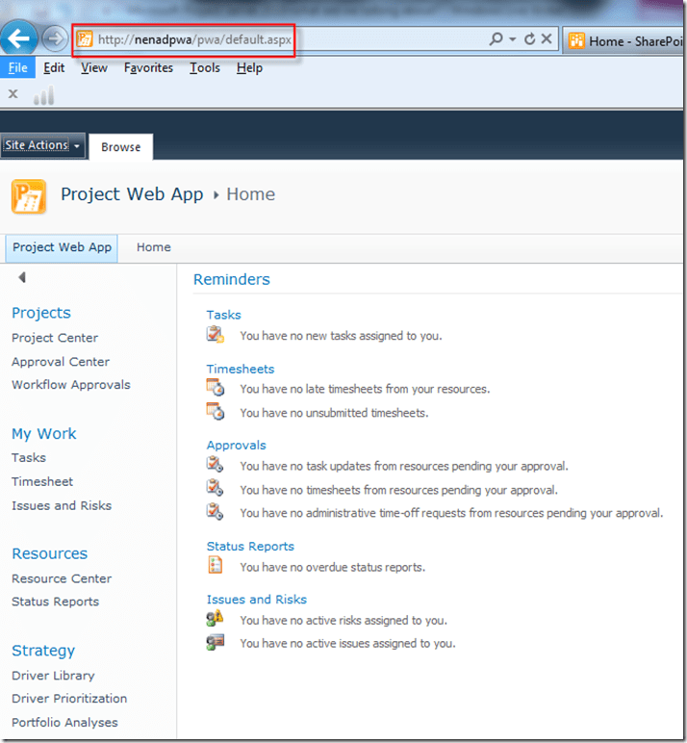
Task: Click the URL address bar field
Action: pos(289,39)
